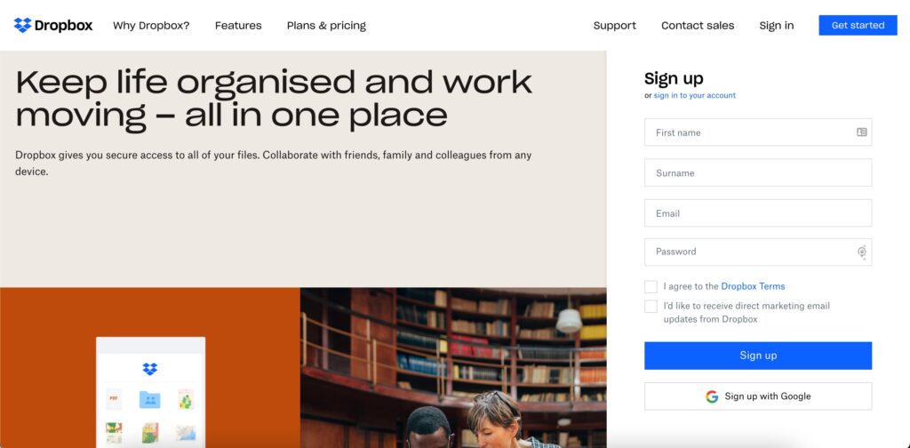This screenshot has width=910, height=448.
Task: Go to Plans & pricing
Action: coord(326,26)
